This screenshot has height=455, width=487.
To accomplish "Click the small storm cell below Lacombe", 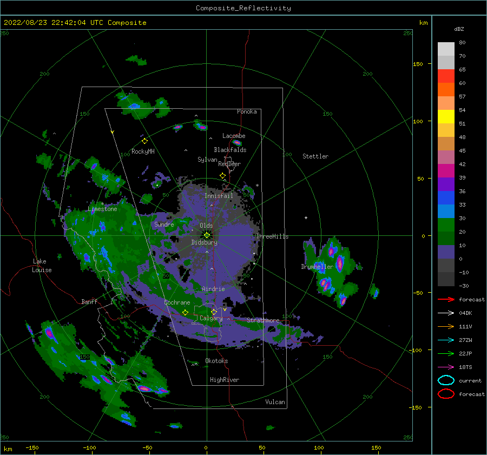I will (x=237, y=143).
